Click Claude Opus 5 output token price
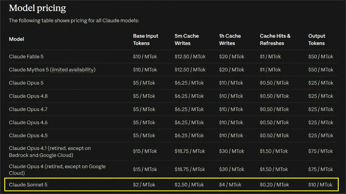 [320, 83]
